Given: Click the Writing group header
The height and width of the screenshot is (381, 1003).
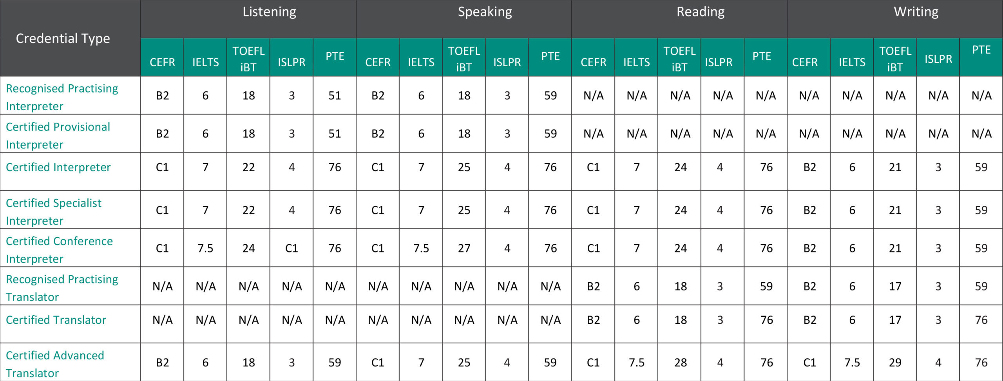Looking at the screenshot, I should (916, 12).
